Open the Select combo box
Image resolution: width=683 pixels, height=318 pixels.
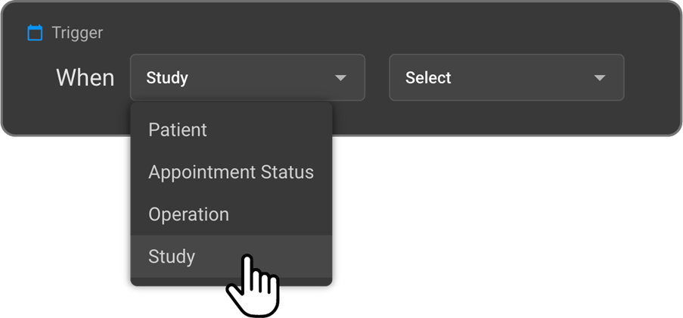click(x=506, y=77)
